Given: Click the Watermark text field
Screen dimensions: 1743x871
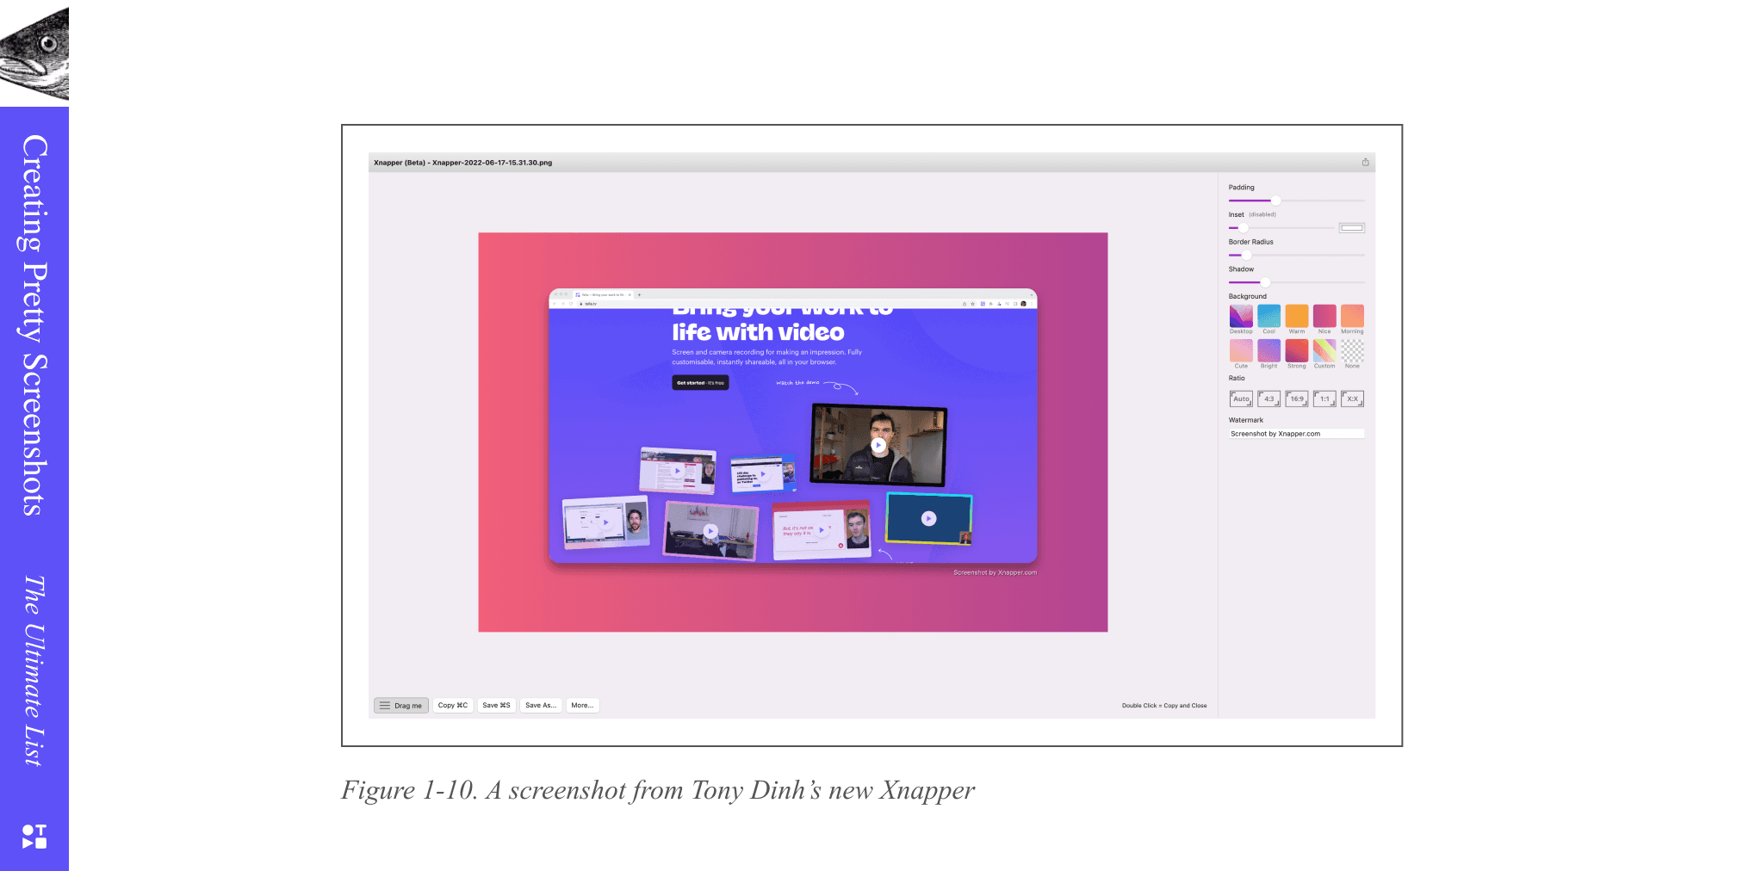Looking at the screenshot, I should [x=1296, y=434].
